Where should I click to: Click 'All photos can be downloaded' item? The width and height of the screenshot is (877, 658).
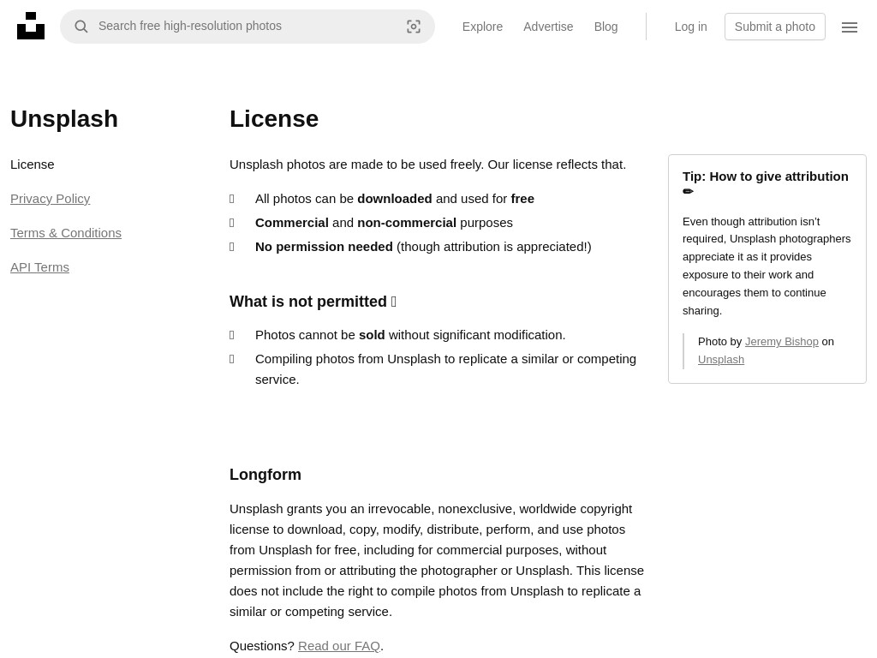(x=394, y=199)
